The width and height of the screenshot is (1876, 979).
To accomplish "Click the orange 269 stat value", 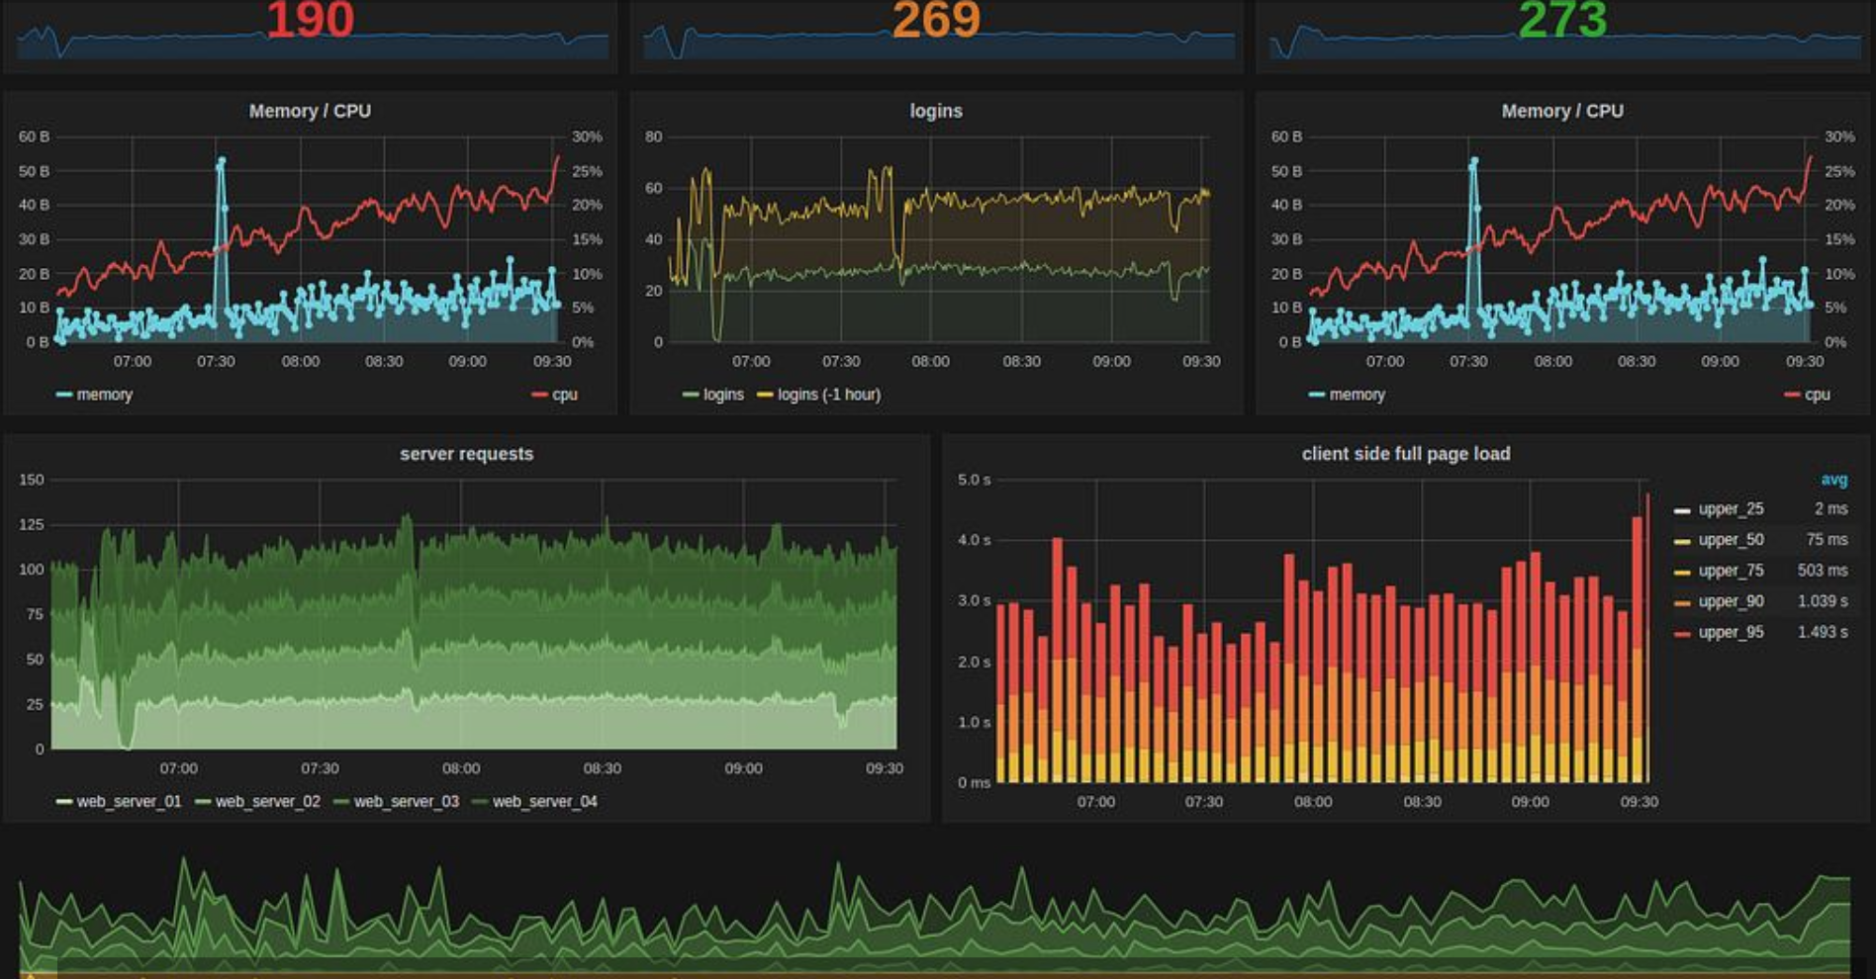I will pos(936,20).
